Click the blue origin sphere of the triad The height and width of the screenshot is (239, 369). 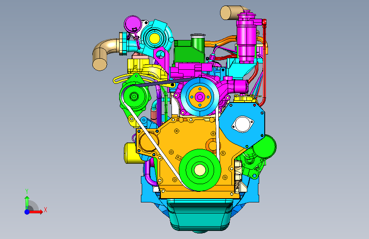(x=27, y=212)
